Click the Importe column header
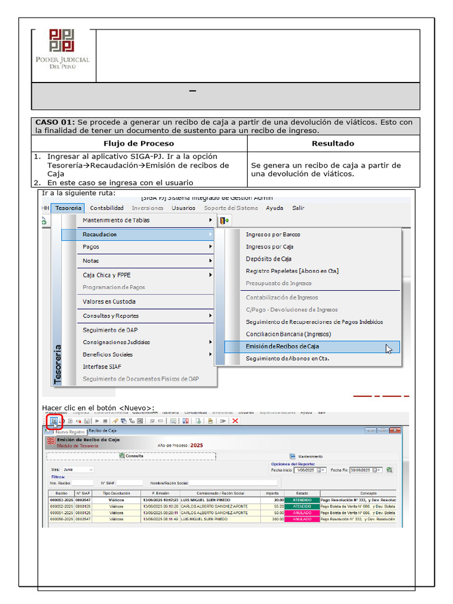This screenshot has height=604, width=453. [x=273, y=494]
